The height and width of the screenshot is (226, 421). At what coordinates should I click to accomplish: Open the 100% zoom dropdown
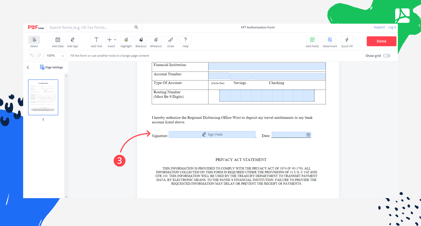55,56
